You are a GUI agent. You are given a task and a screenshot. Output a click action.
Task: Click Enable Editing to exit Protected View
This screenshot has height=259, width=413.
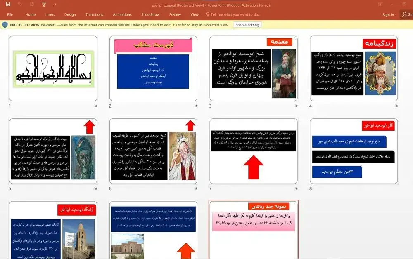247,25
